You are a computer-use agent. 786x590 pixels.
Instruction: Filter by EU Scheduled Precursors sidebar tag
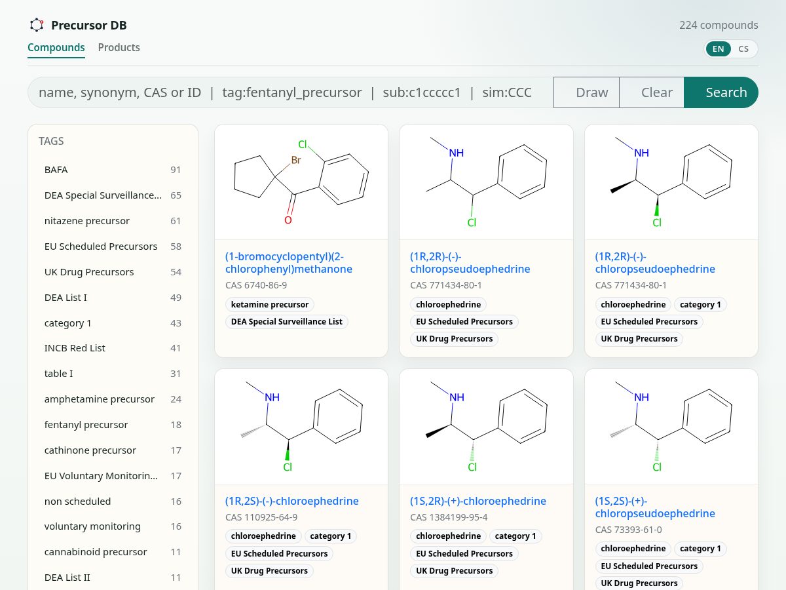(x=113, y=246)
